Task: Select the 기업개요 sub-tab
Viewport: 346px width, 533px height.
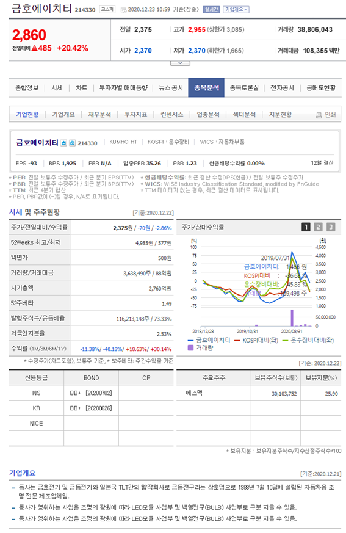Action: [x=63, y=115]
